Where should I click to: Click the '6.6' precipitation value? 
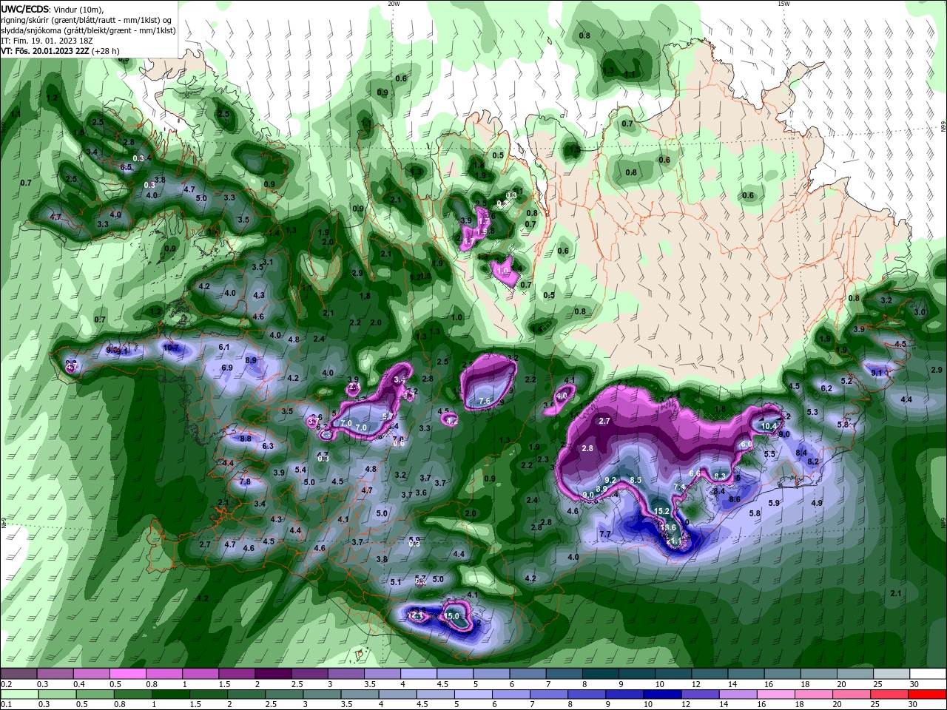tap(695, 473)
